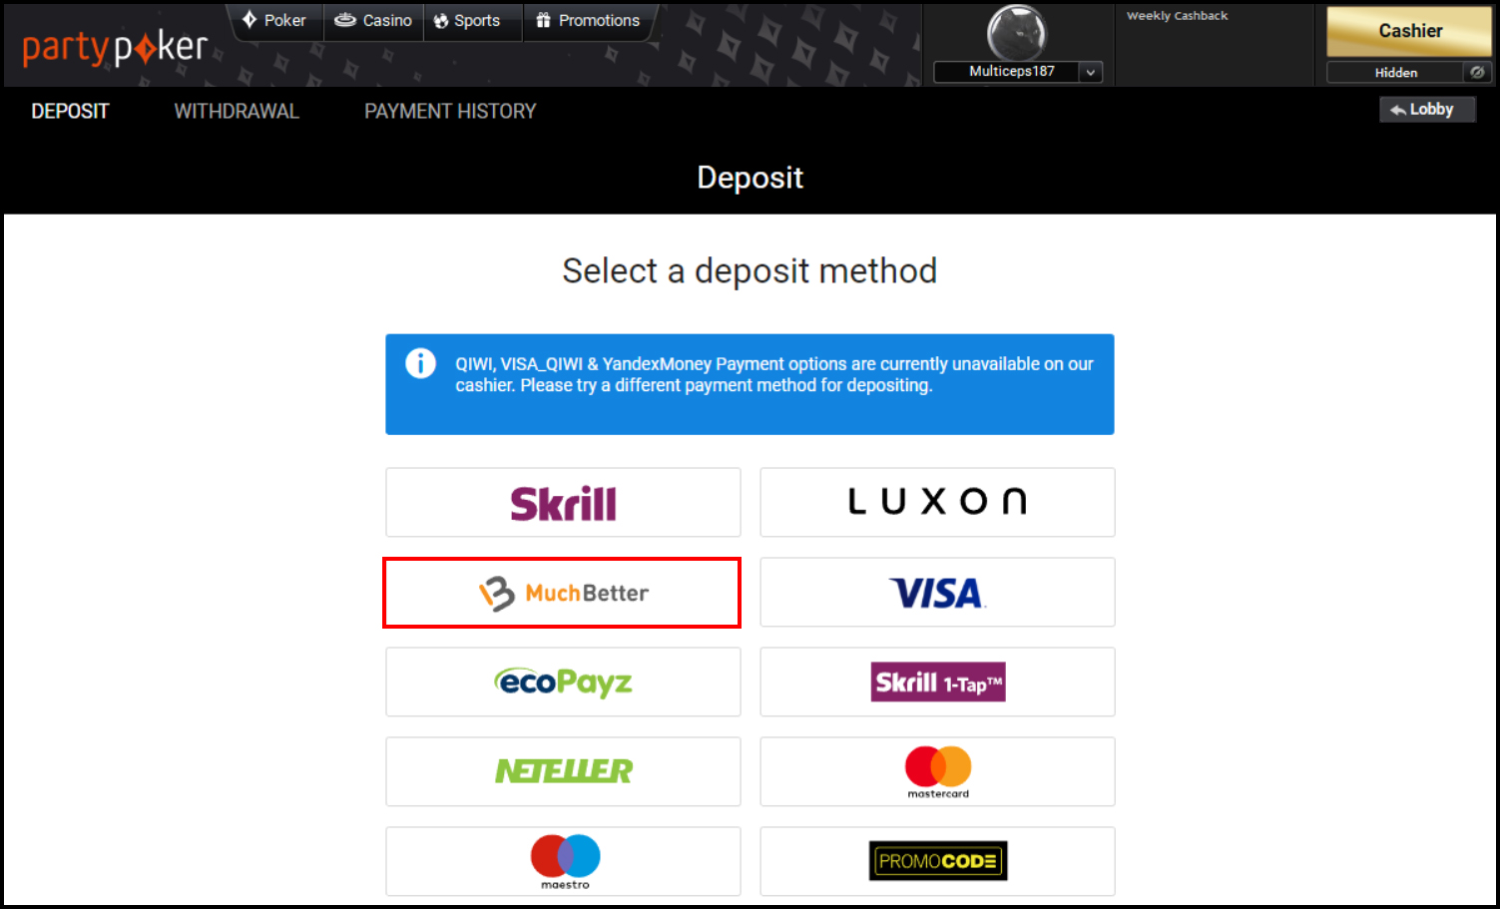Click the Select a deposit method heading
The width and height of the screenshot is (1500, 909).
[x=750, y=271]
